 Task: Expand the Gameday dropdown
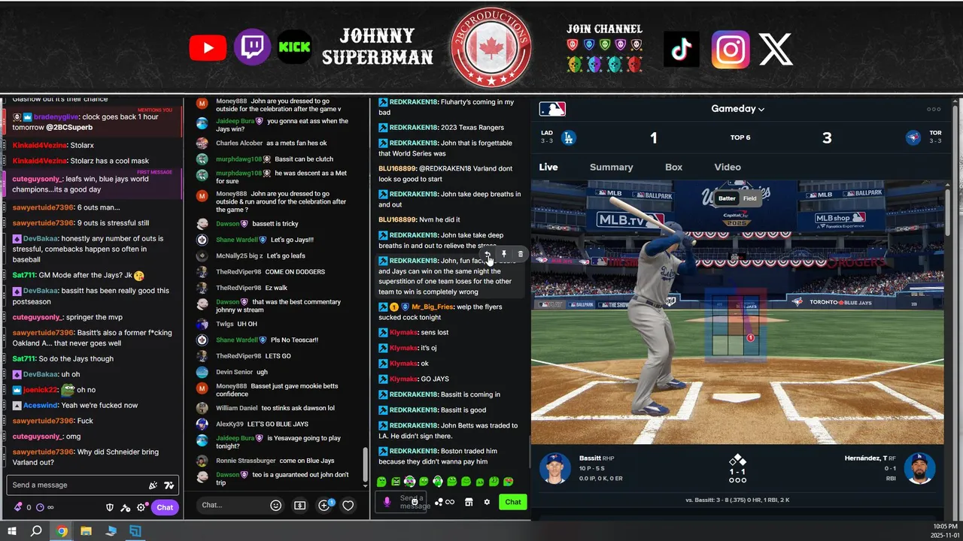[738, 109]
